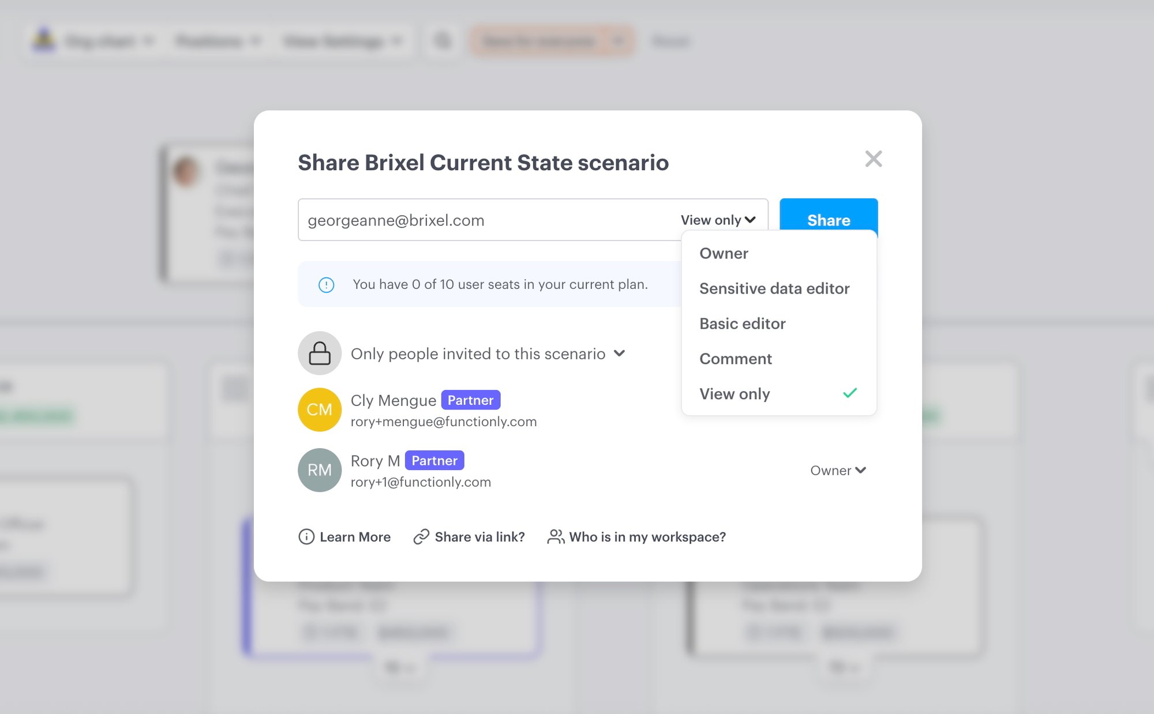Screen dimensions: 1154x714
Task: Click the Partner badge next to Cly Mengue
Action: tap(470, 400)
